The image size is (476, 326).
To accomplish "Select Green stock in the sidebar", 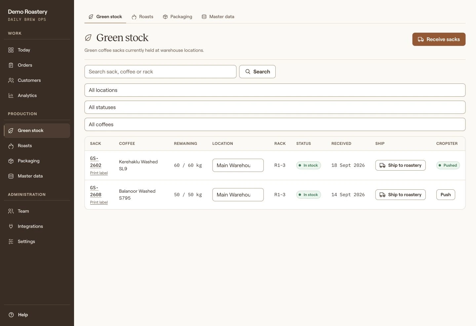I will [x=37, y=131].
